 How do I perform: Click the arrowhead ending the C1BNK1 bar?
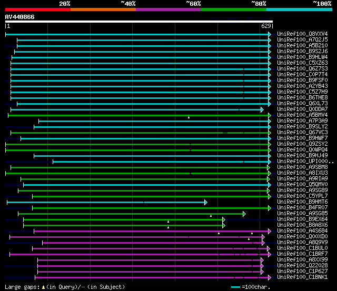(270, 277)
